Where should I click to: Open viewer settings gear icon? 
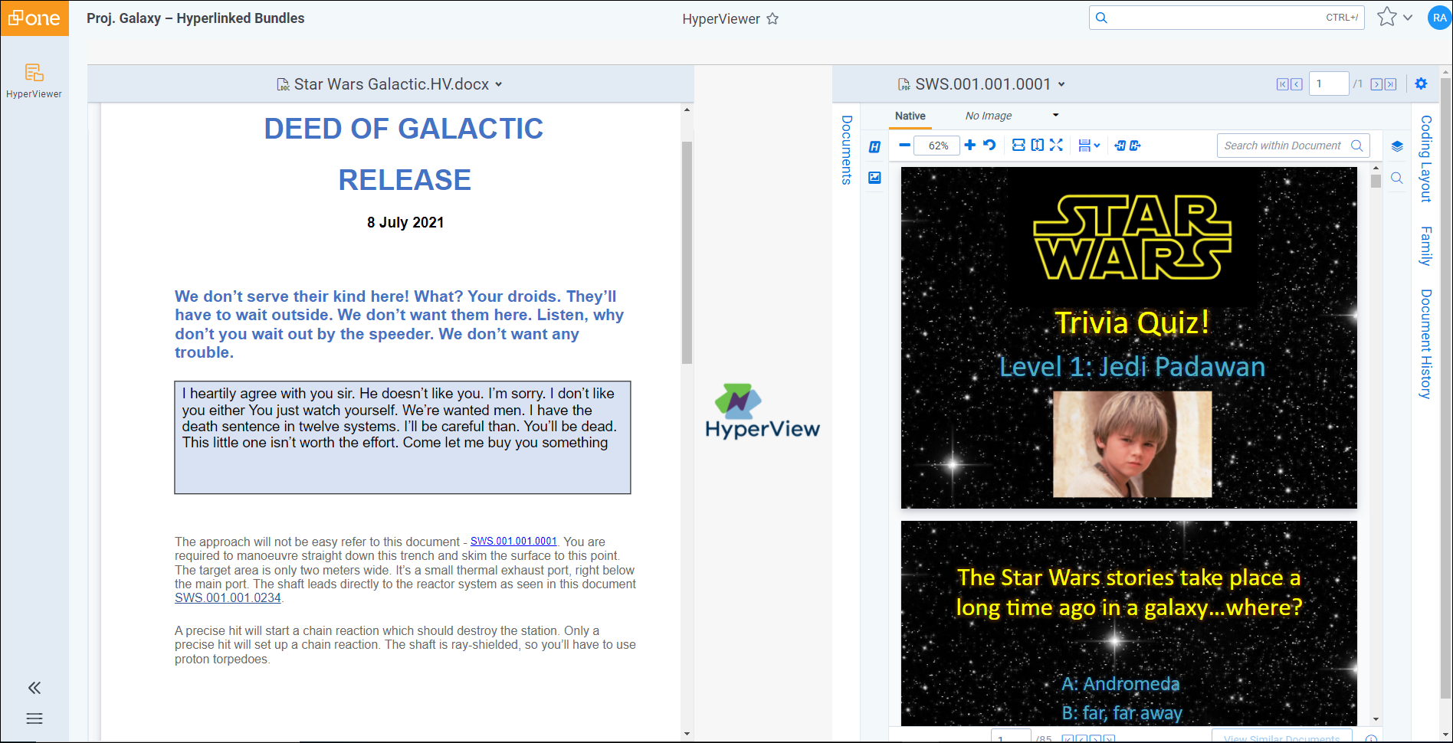(1421, 84)
